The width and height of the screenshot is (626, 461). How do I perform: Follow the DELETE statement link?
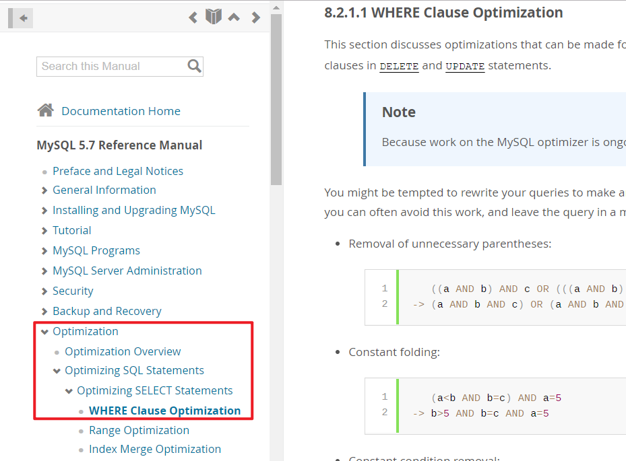coord(399,66)
